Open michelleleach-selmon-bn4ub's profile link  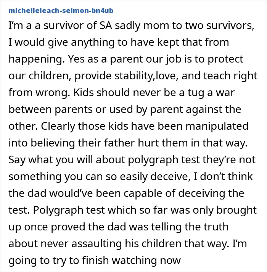click(x=61, y=11)
